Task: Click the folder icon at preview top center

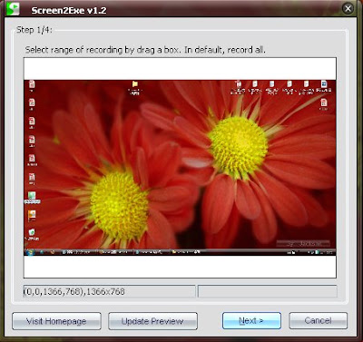Action: pyautogui.click(x=135, y=84)
